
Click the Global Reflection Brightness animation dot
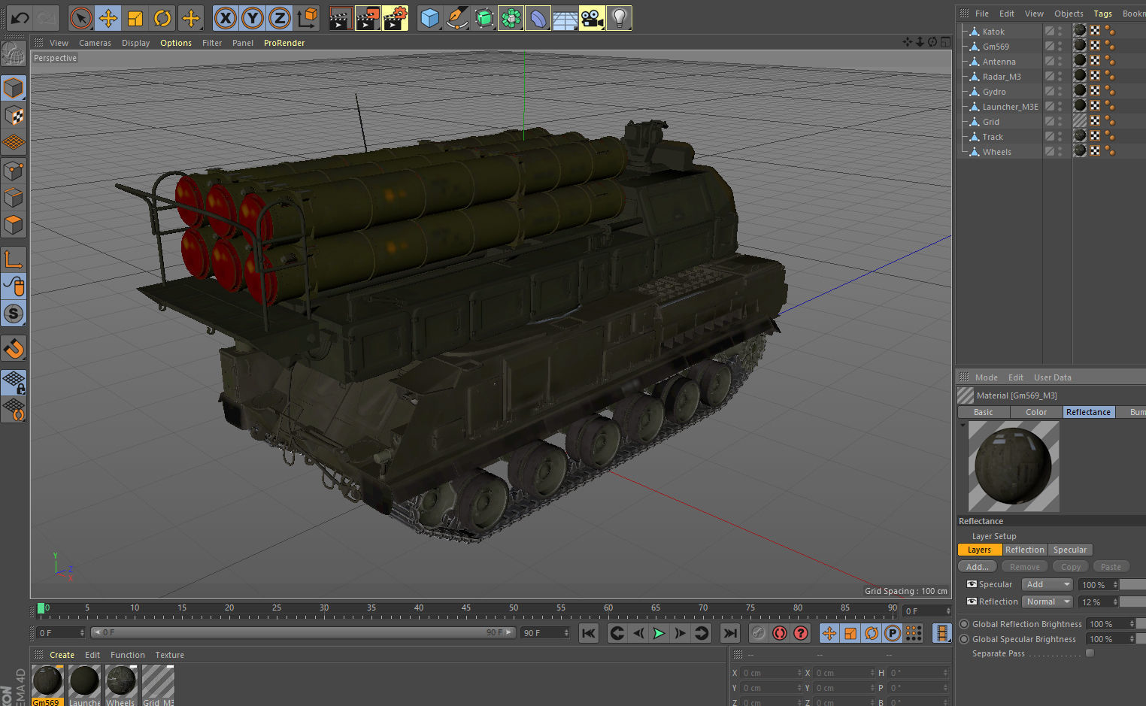(x=964, y=624)
